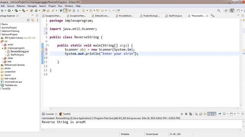Click the Back navigation yellow arrow
245x137 pixels.
coord(102,11)
